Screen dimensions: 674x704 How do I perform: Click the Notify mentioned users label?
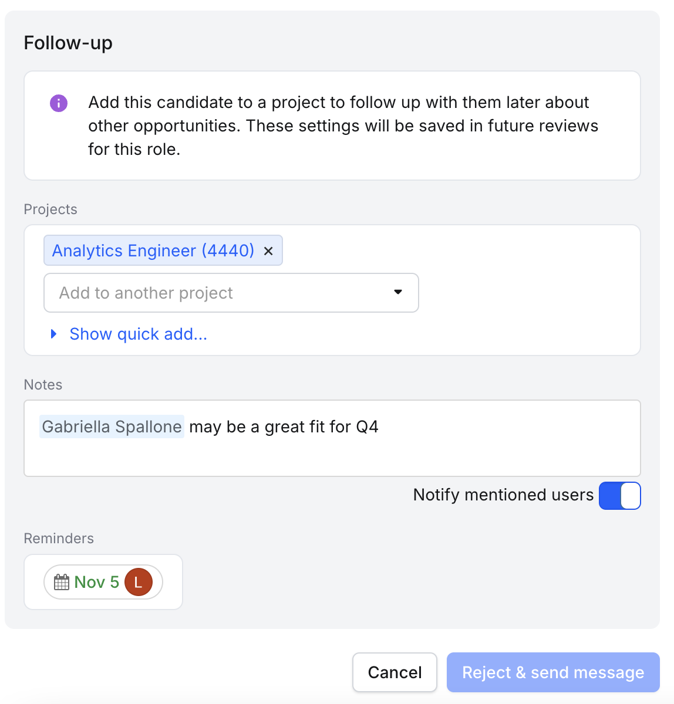pyautogui.click(x=503, y=495)
